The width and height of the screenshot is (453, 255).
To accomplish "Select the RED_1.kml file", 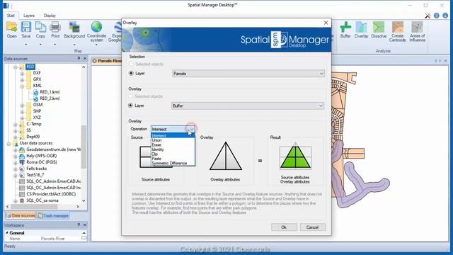I will 50,92.
